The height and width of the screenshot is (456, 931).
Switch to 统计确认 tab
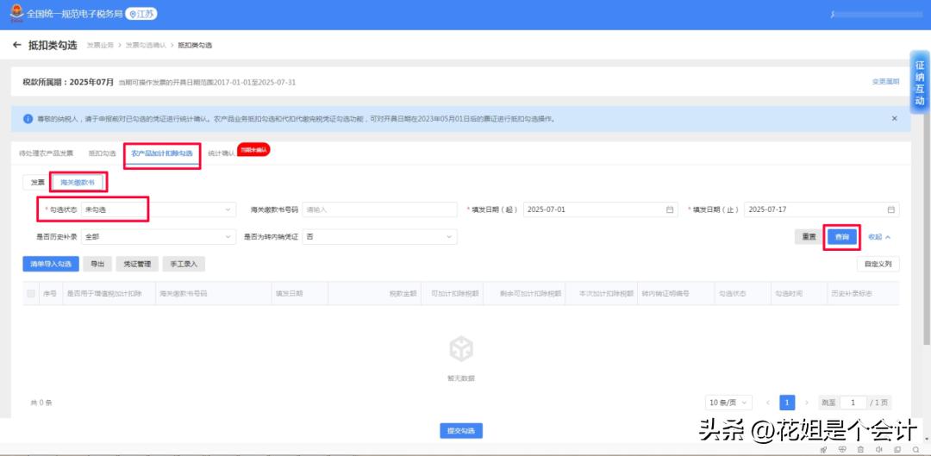click(x=221, y=153)
